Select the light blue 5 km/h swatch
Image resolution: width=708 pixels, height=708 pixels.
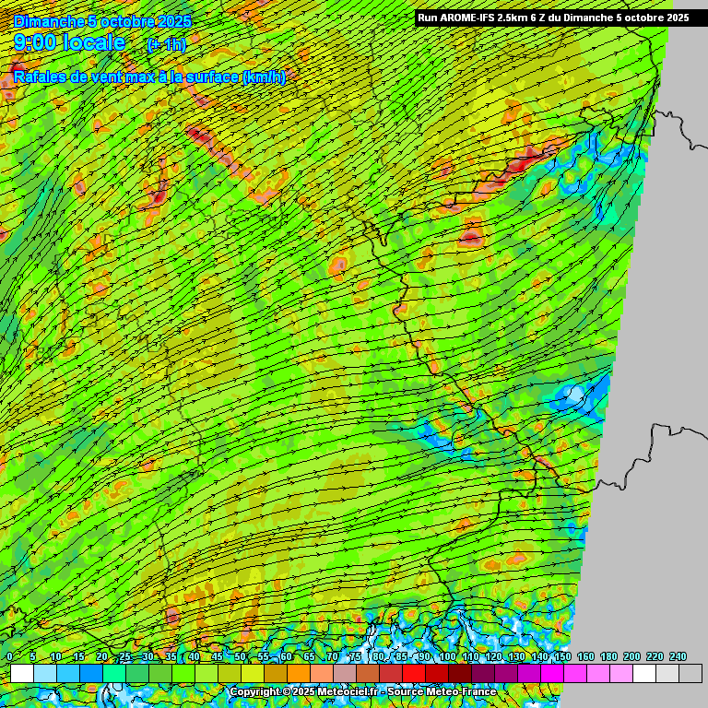44,674
